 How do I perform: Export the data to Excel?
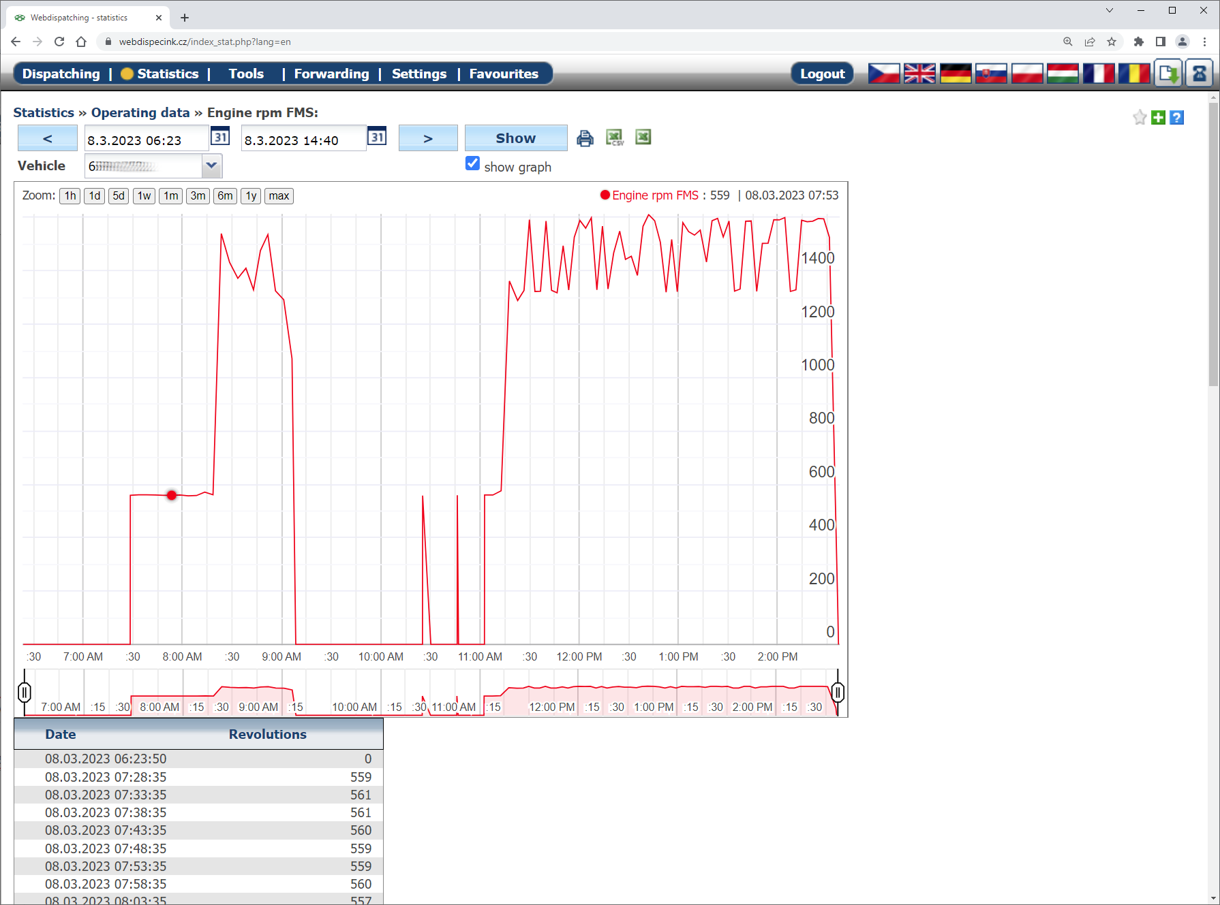643,138
